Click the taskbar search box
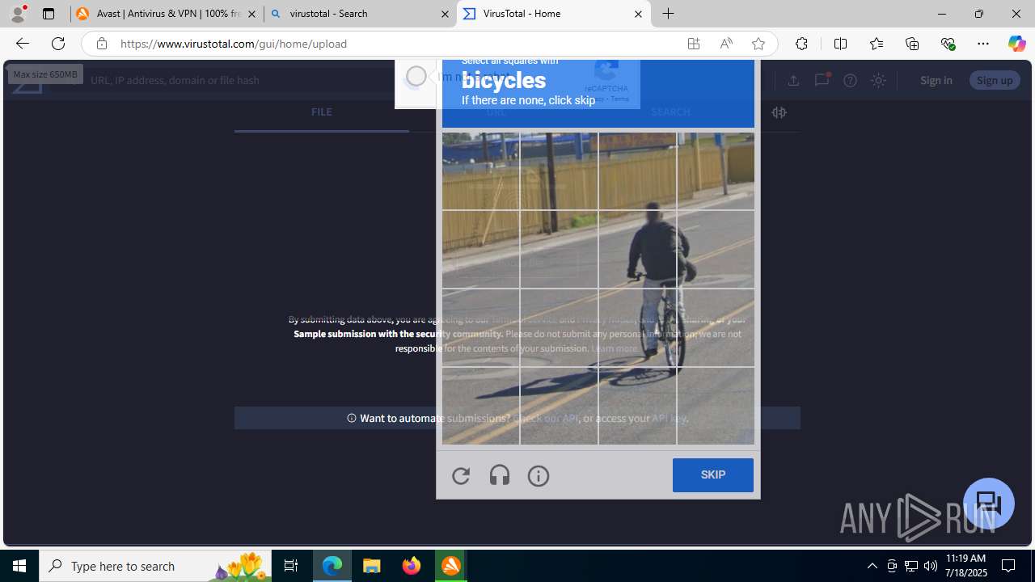The height and width of the screenshot is (582, 1035). coord(154,566)
